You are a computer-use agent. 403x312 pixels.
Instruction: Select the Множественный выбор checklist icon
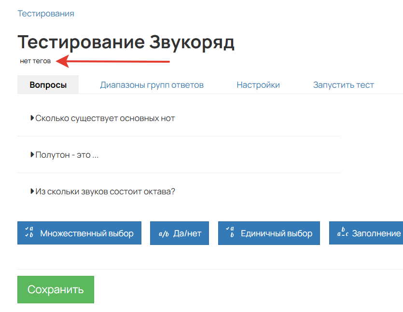click(28, 233)
